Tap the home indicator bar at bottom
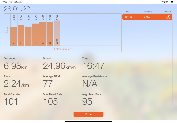The height and width of the screenshot is (123, 177). click(x=88, y=121)
